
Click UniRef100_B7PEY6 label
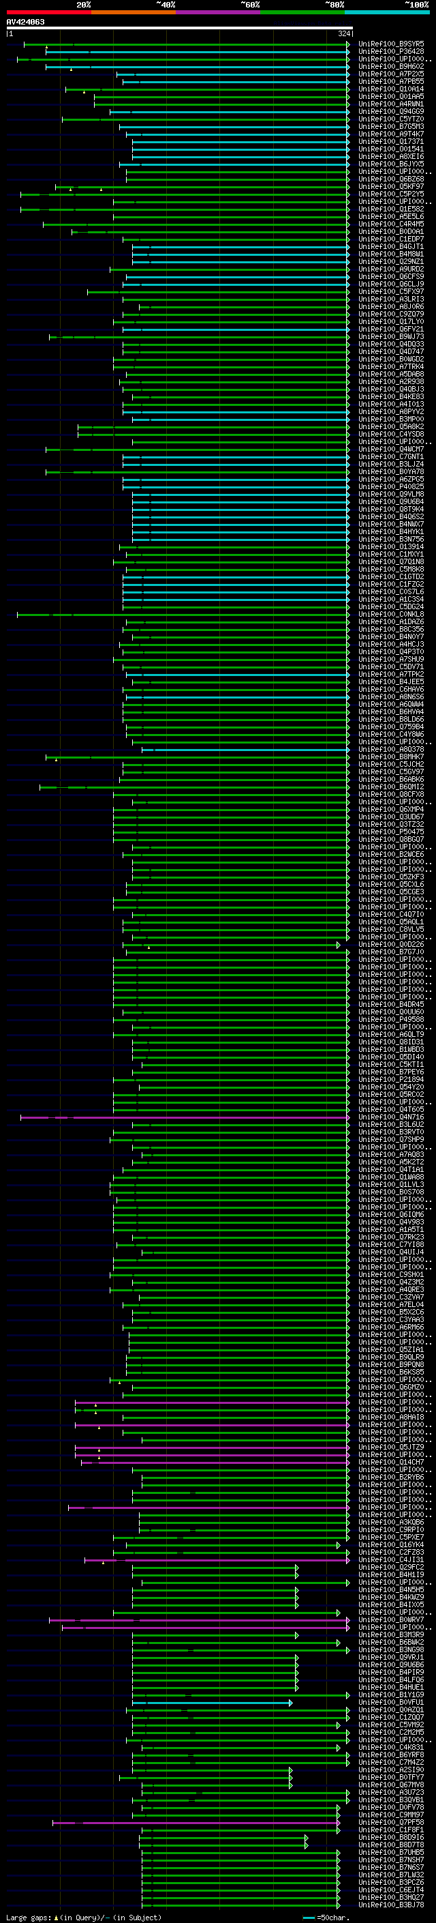coord(391,1072)
